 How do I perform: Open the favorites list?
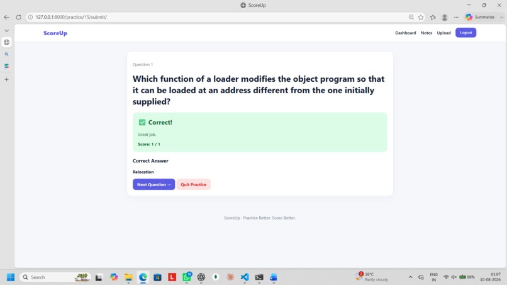(x=433, y=17)
